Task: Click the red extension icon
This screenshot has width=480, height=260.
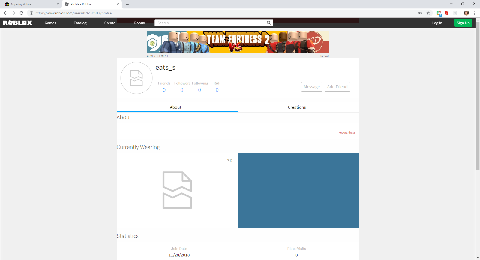Action: point(447,13)
